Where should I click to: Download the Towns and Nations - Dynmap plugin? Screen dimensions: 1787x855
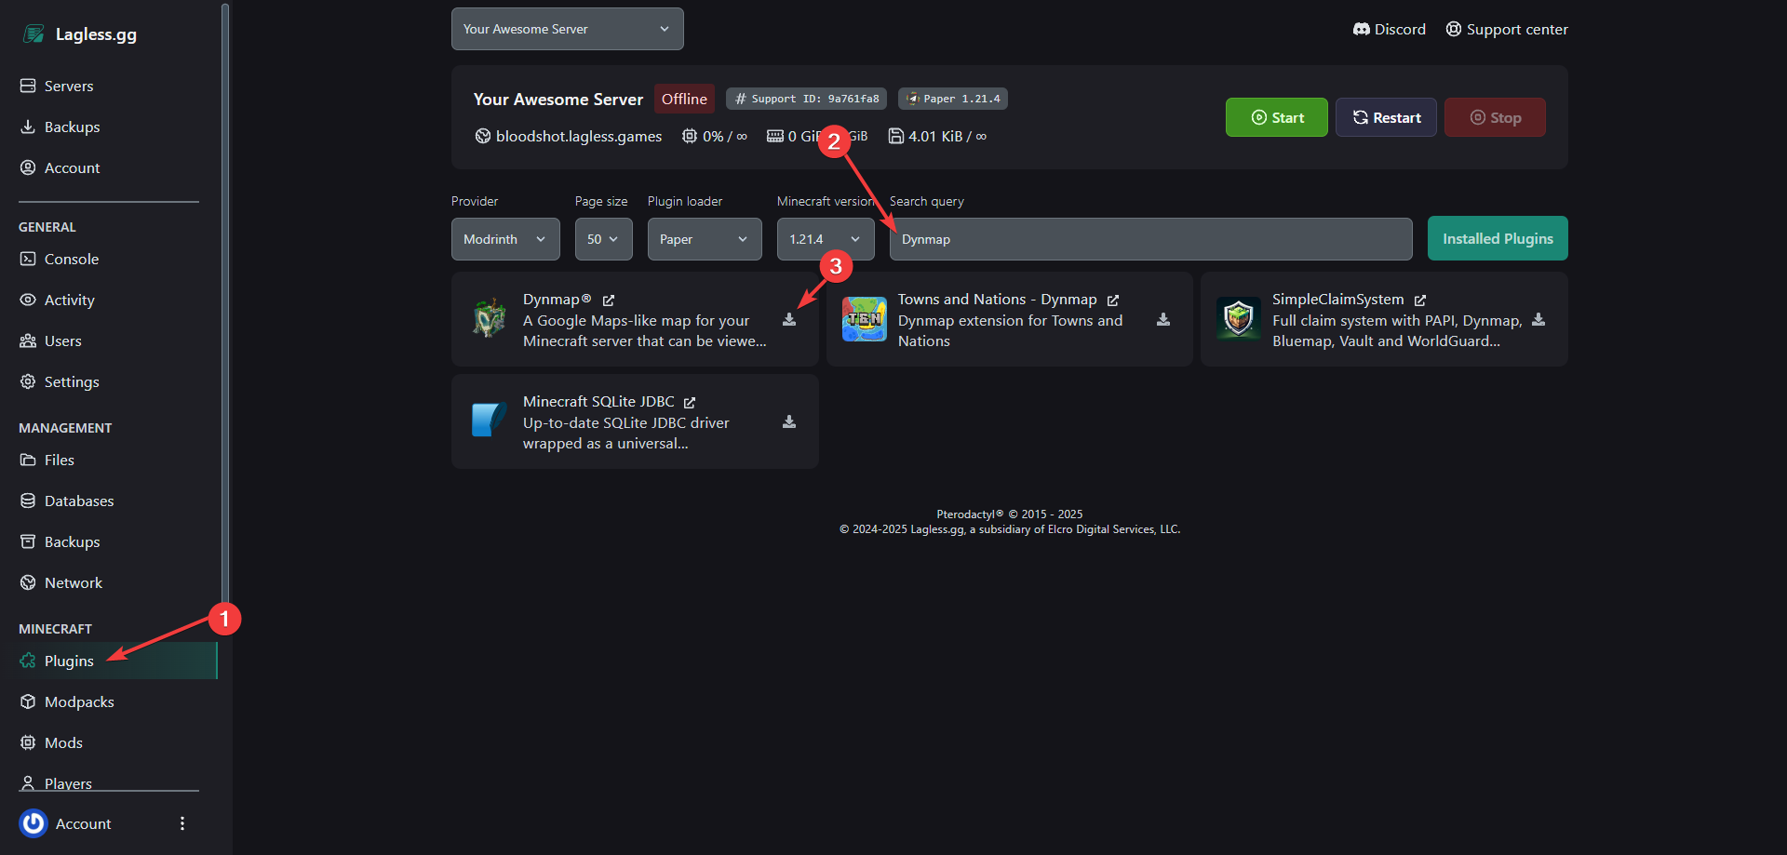1163,320
